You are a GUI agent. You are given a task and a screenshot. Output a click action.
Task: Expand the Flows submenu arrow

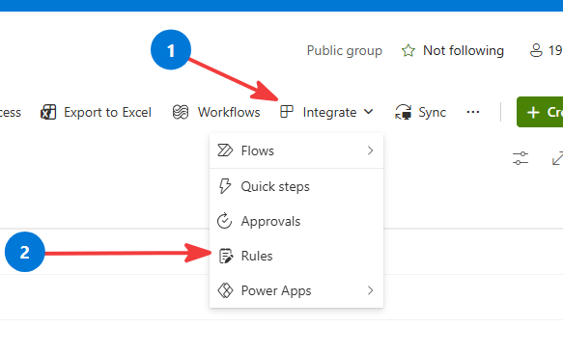370,150
